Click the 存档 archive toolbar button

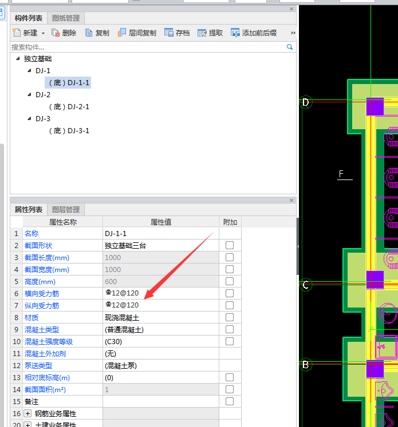177,33
